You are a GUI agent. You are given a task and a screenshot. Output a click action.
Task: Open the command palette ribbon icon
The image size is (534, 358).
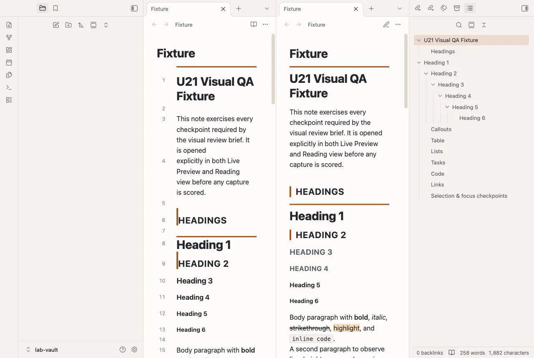[x=9, y=87]
